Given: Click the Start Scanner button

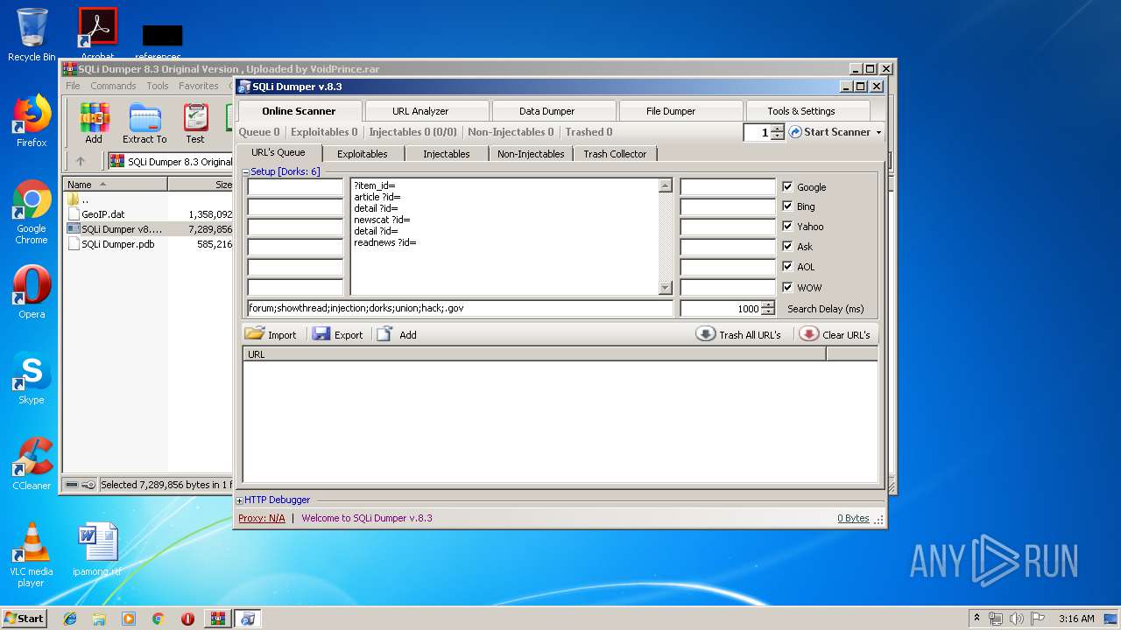Looking at the screenshot, I should click(x=829, y=132).
